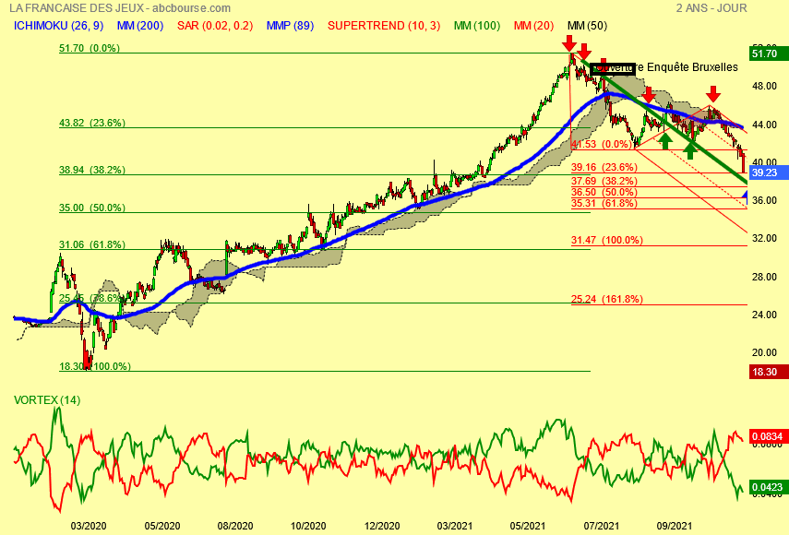
Task: Select the 05/2021 date axis label
Action: [x=527, y=526]
